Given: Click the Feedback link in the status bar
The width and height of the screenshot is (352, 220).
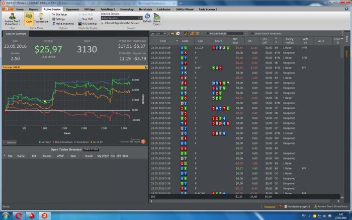Looking at the screenshot, I should (270, 206).
